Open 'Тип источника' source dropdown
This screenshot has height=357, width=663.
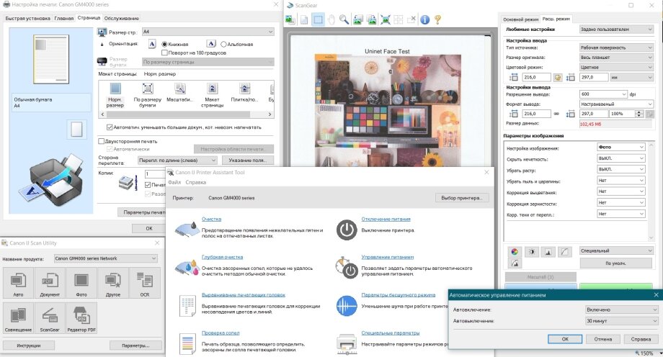616,48
